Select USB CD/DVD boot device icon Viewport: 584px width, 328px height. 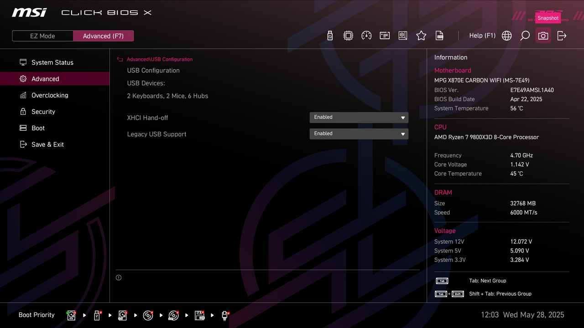[173, 315]
